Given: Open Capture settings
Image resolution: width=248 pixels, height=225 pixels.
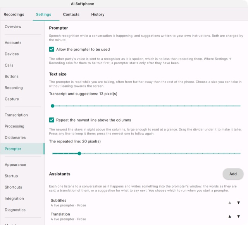Looking at the screenshot, I should [22, 99].
